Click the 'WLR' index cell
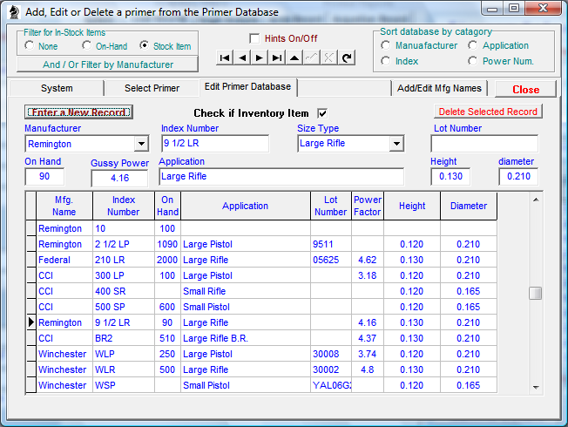 pyautogui.click(x=124, y=369)
